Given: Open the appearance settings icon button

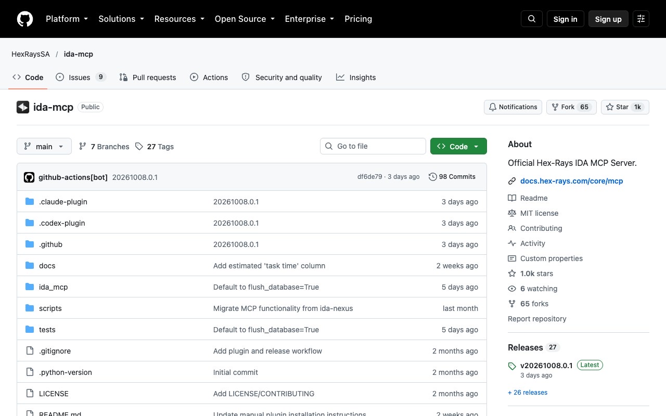Looking at the screenshot, I should [x=641, y=19].
